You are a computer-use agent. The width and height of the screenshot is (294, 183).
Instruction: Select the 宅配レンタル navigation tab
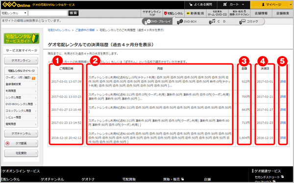point(173,13)
